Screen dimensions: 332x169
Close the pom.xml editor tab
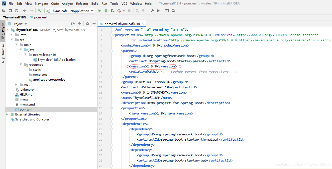tap(143, 24)
